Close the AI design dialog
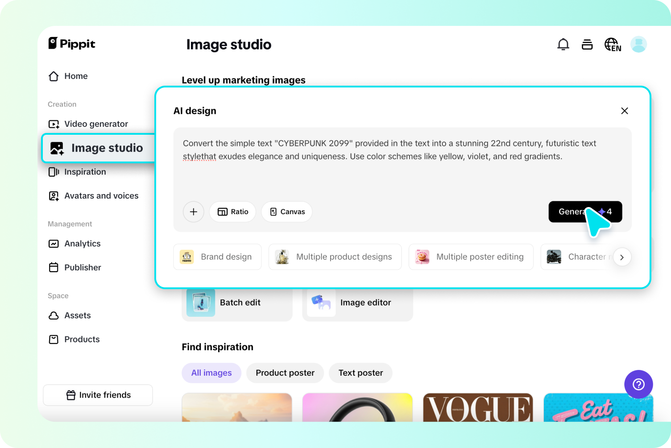The height and width of the screenshot is (448, 671). click(x=625, y=111)
